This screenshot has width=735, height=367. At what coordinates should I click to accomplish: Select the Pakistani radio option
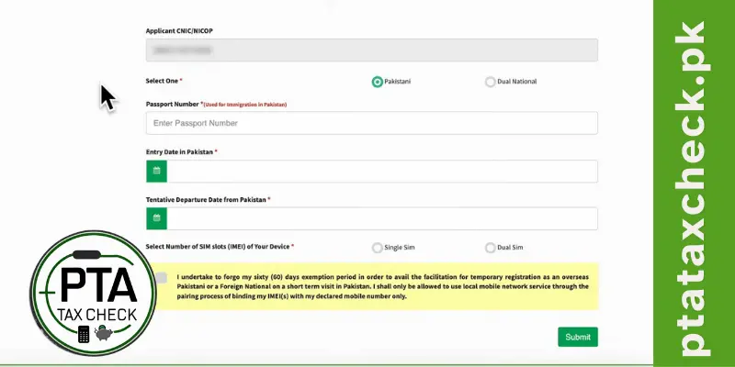(x=378, y=82)
